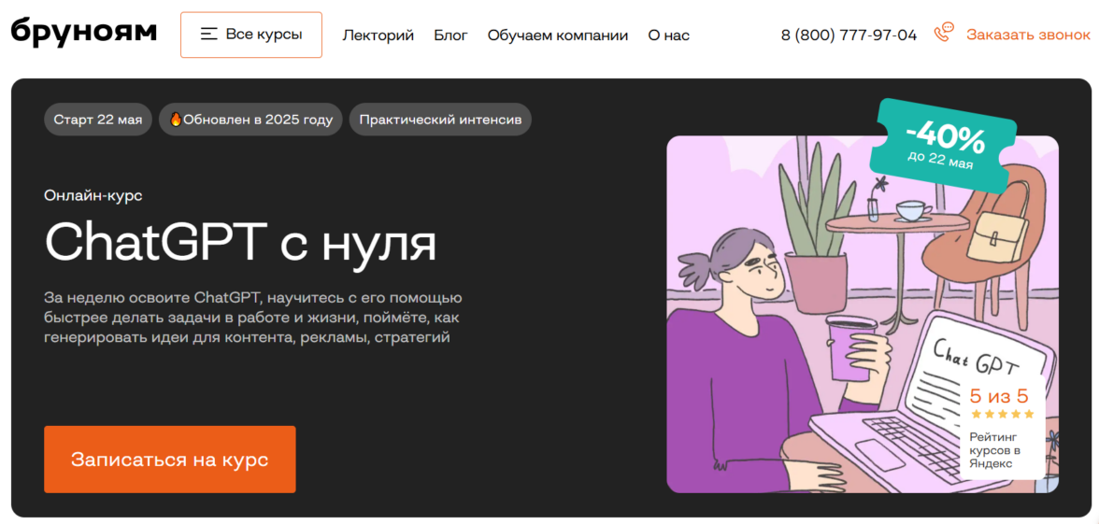Screen dimensions: 1099x524
Task: Click the five-star rating row
Action: click(1002, 414)
